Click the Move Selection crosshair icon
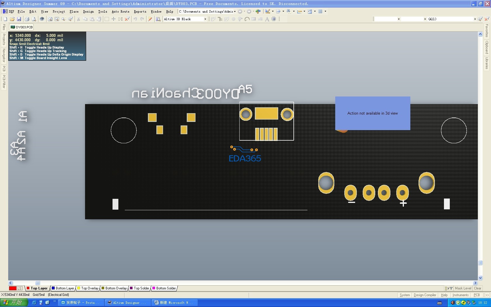 [113, 19]
